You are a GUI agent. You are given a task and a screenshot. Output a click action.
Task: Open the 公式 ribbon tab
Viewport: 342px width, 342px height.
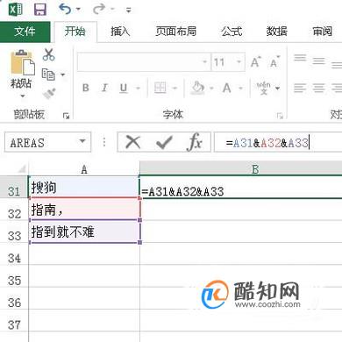[232, 32]
